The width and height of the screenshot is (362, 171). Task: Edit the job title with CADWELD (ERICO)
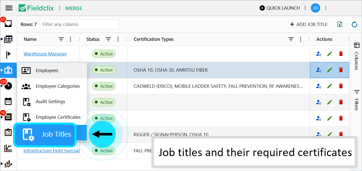pyautogui.click(x=330, y=86)
